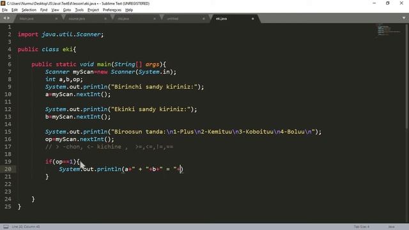409x230 pixels.
Task: Click the tab scroll right arrow
Action: [8, 18]
